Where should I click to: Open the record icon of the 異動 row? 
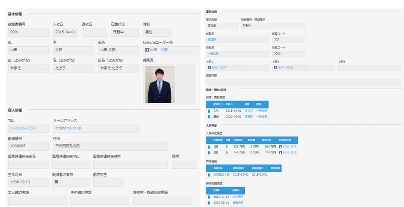click(x=209, y=117)
